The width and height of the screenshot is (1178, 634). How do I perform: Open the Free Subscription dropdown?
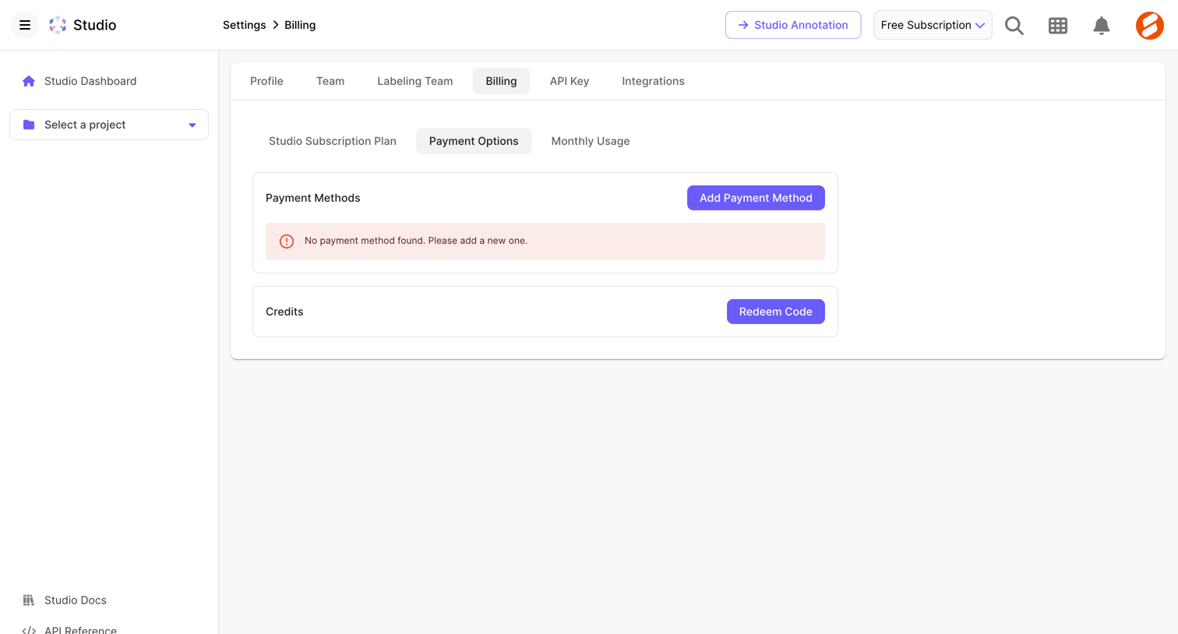click(933, 25)
